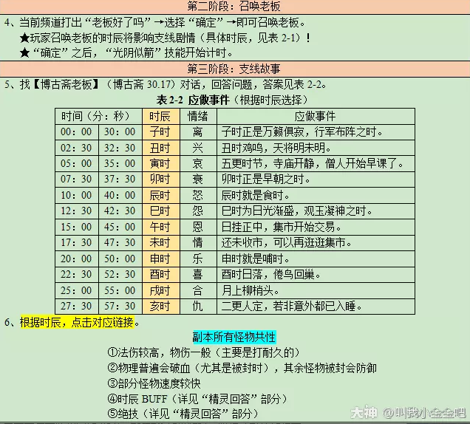Click the emotion cell '兴'
Image resolution: width=470 pixels, height=424 pixels.
pos(198,148)
